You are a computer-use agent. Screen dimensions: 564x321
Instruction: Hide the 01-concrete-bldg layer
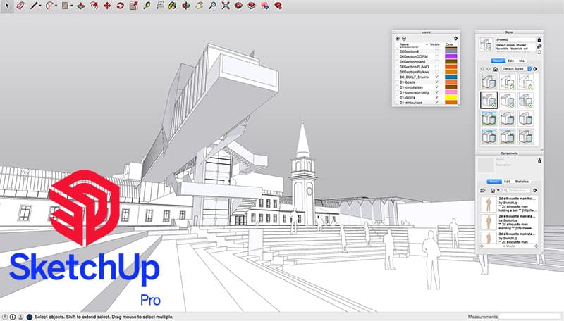(x=436, y=92)
